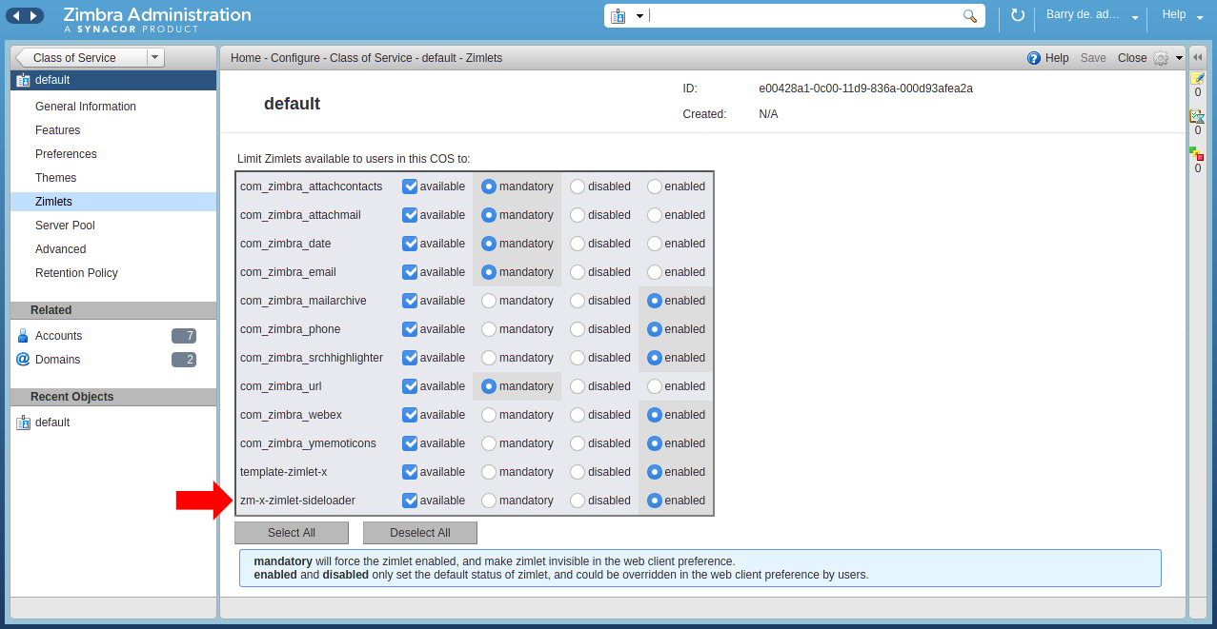Collapse the right sidebar with double arrow
Viewport: 1217px width, 629px height.
pos(1198,57)
